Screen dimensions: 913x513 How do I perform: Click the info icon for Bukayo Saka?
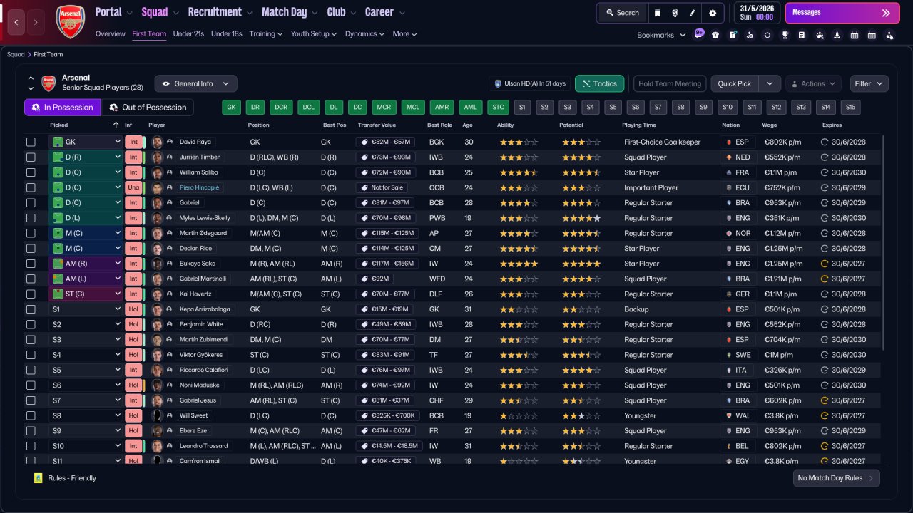tap(170, 264)
